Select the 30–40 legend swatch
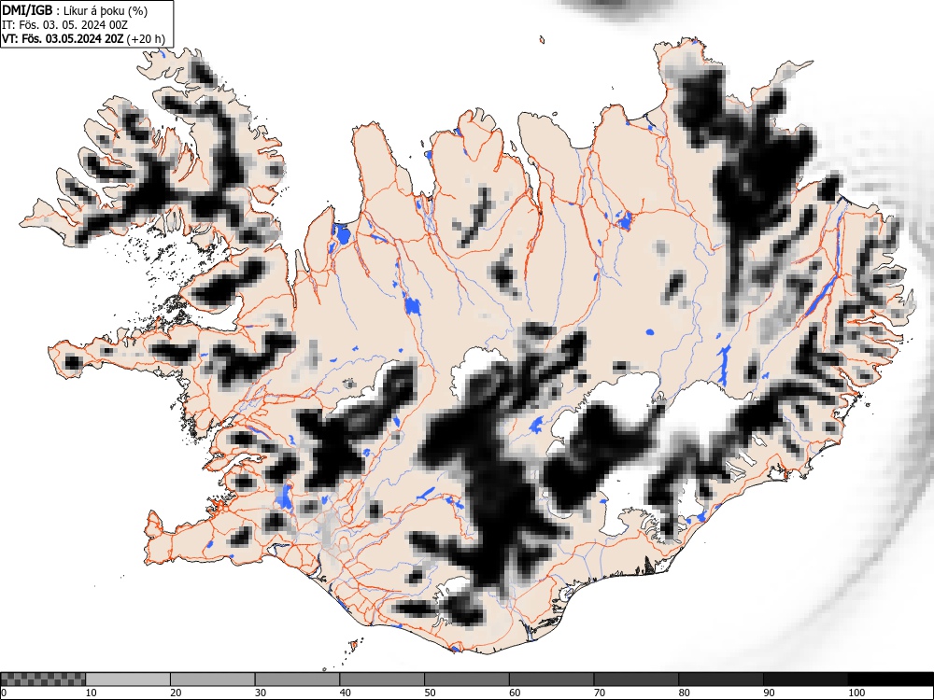Image resolution: width=934 pixels, height=700 pixels. 297,679
